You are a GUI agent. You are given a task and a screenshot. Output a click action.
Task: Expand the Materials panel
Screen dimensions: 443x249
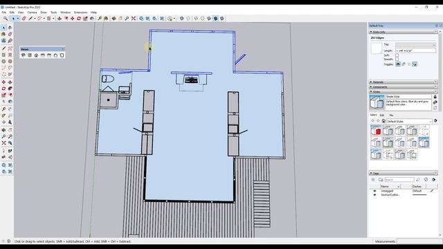tap(403, 82)
